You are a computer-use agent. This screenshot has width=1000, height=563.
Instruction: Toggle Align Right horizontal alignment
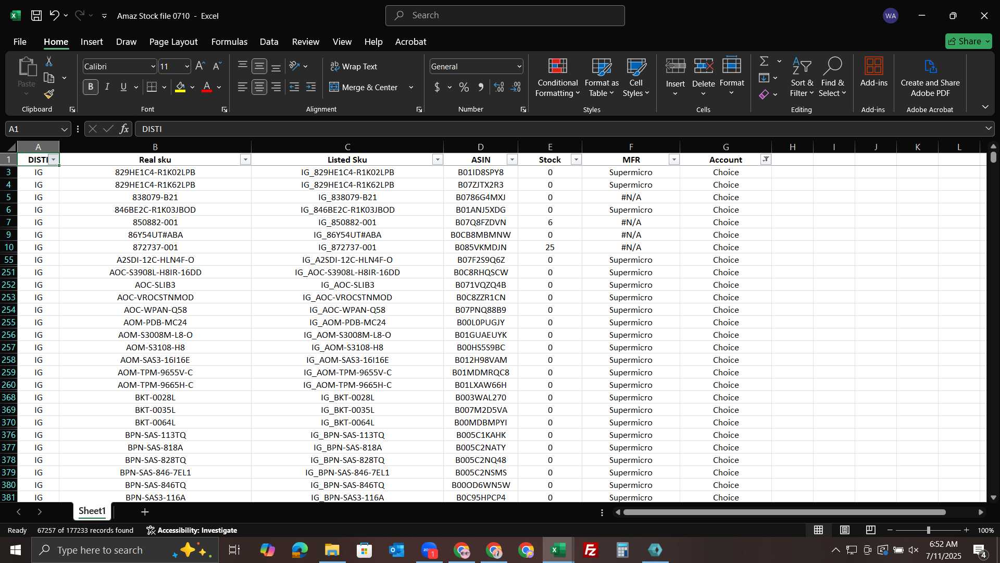pyautogui.click(x=276, y=87)
